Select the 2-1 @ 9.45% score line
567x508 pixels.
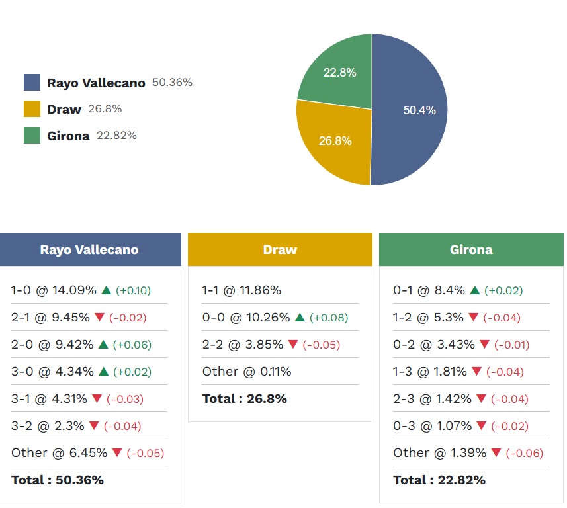50,317
